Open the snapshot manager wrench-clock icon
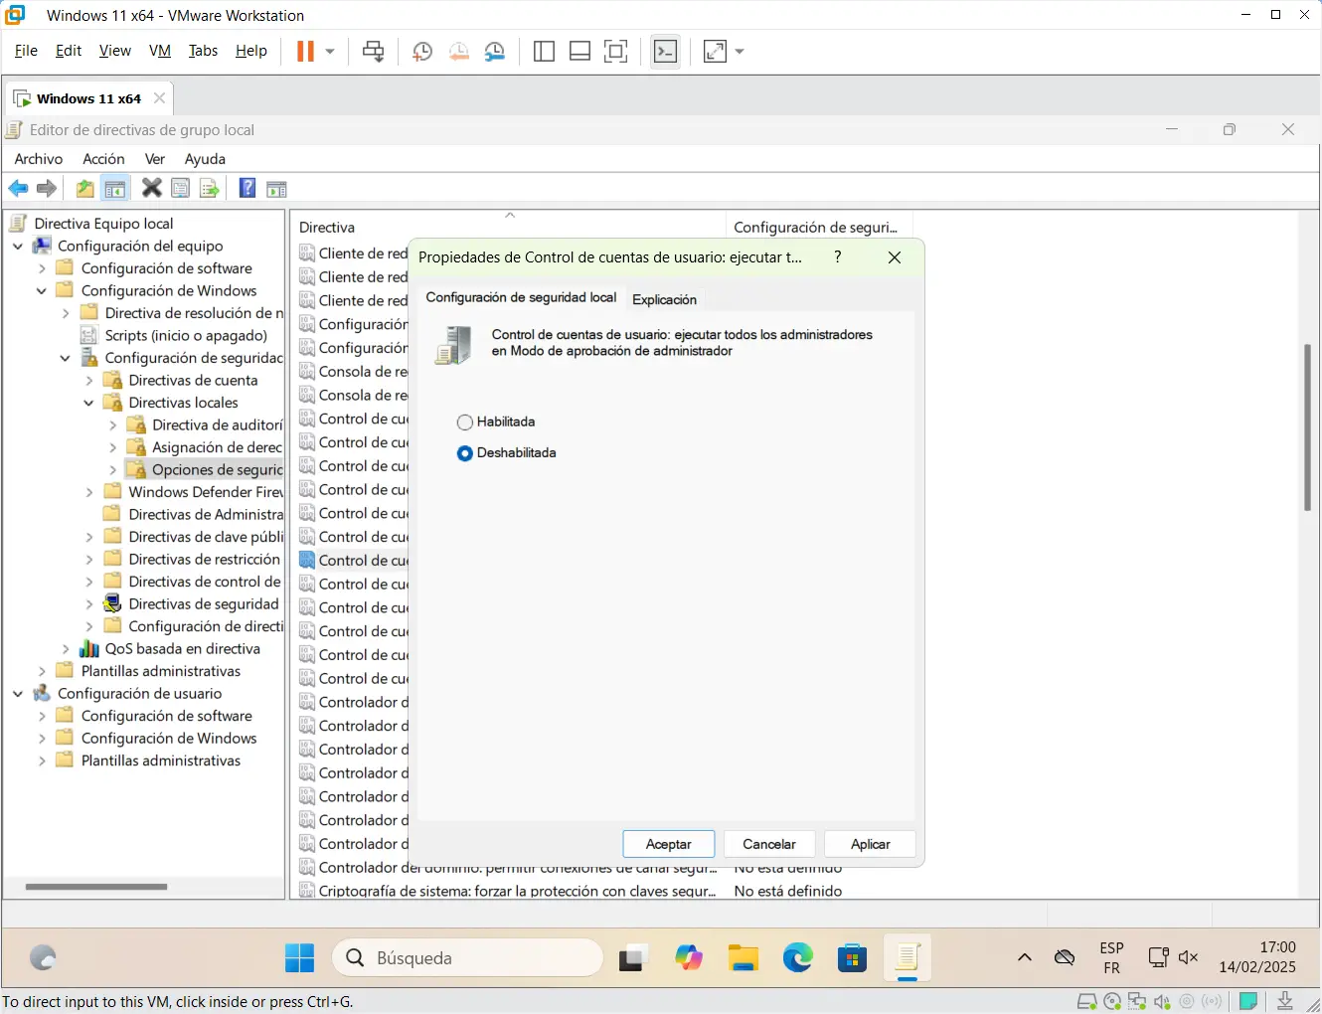The height and width of the screenshot is (1014, 1322). coord(495,52)
